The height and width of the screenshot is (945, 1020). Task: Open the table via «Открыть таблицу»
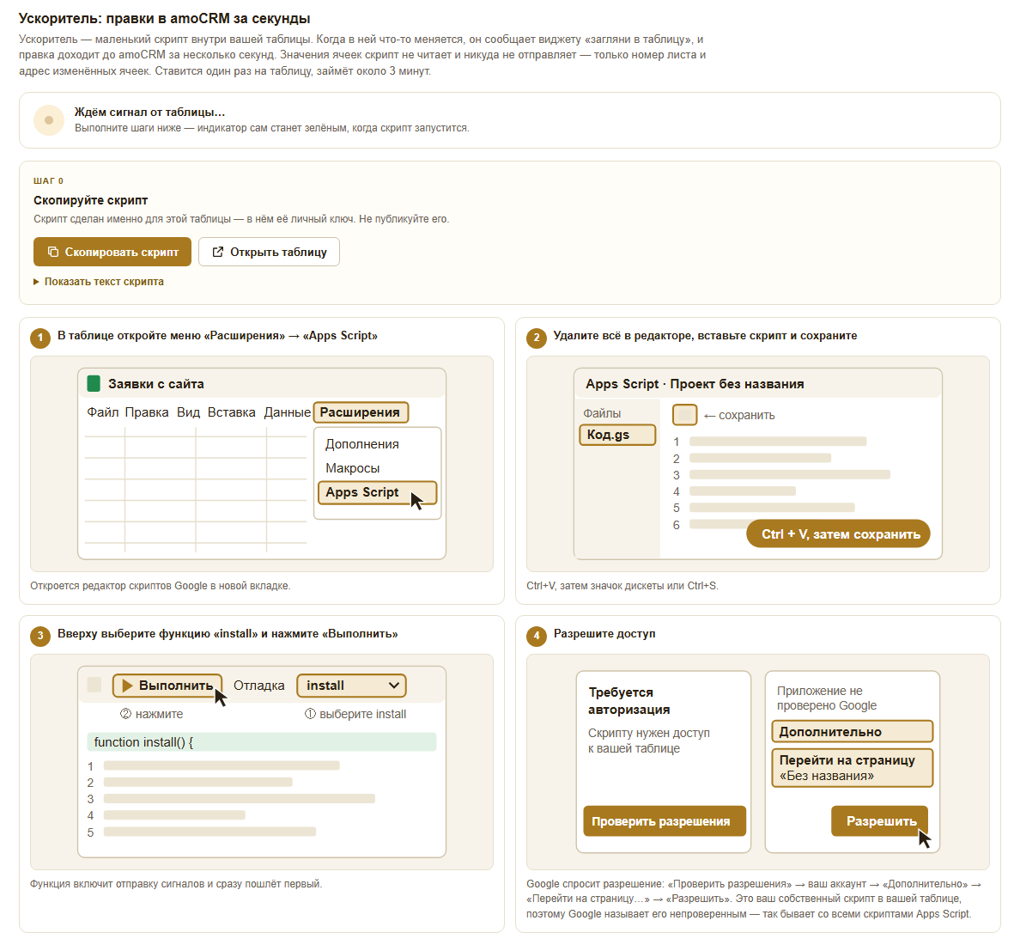(269, 252)
